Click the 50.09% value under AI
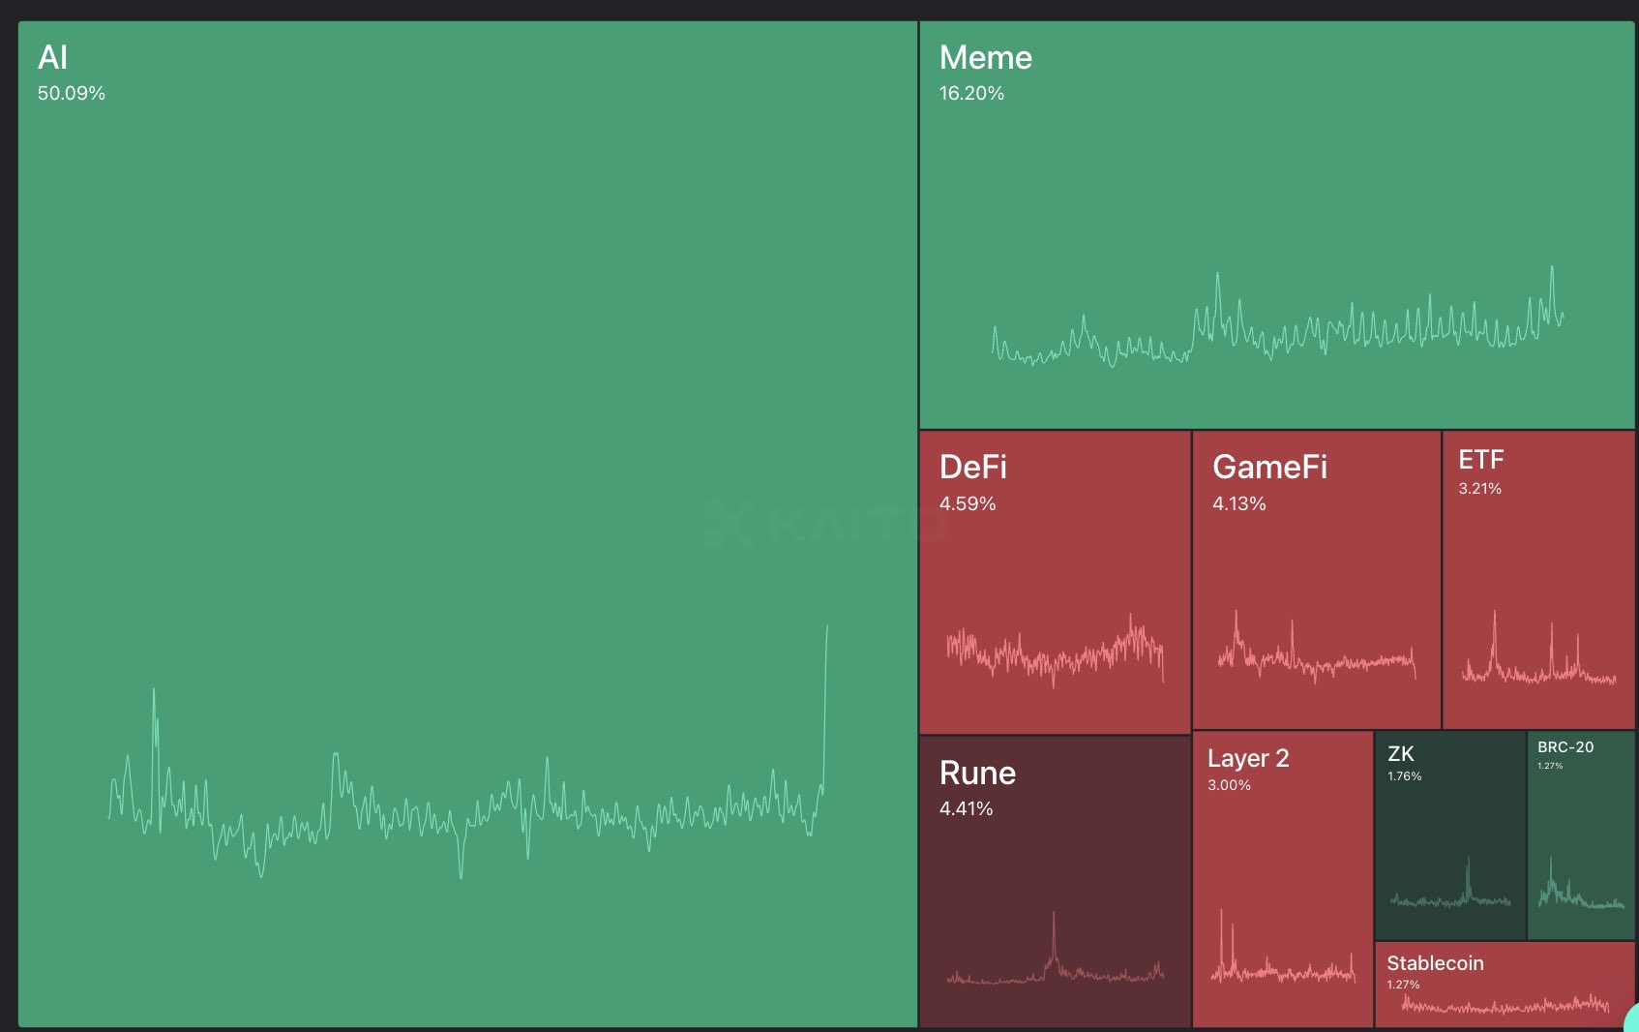 (x=72, y=94)
